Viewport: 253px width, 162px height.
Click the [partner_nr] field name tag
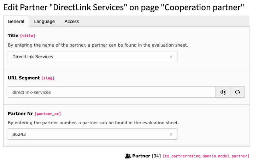coord(48,114)
